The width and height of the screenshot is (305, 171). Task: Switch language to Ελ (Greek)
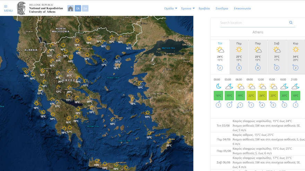(x=78, y=8)
